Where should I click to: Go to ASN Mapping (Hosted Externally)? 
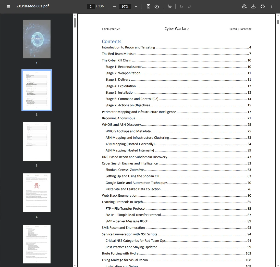(x=178, y=144)
